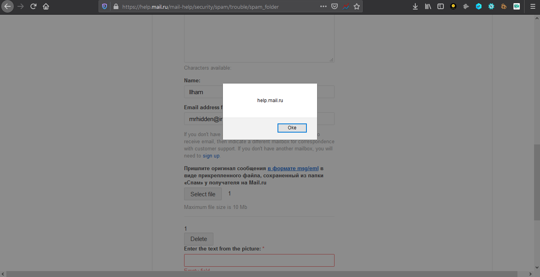Open the brown puzzle-shaped extension menu
The image size is (540, 277).
tap(504, 6)
